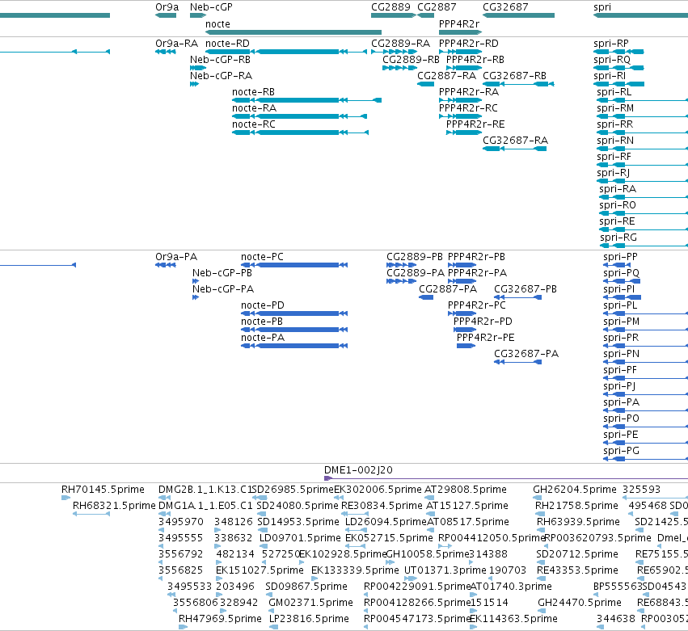Click the spri-RM transcript label
688x631 pixels.
click(x=615, y=108)
